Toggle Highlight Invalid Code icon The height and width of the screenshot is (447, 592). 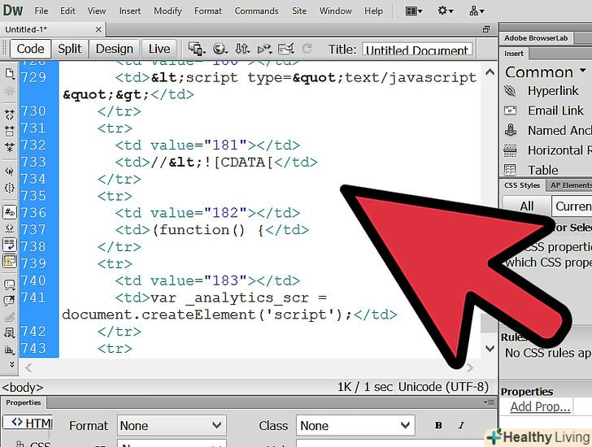tap(10, 228)
